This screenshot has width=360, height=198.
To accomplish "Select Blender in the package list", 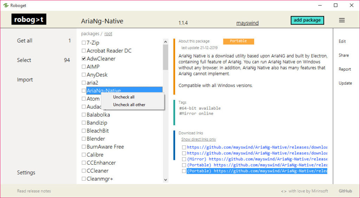I will tap(96, 139).
